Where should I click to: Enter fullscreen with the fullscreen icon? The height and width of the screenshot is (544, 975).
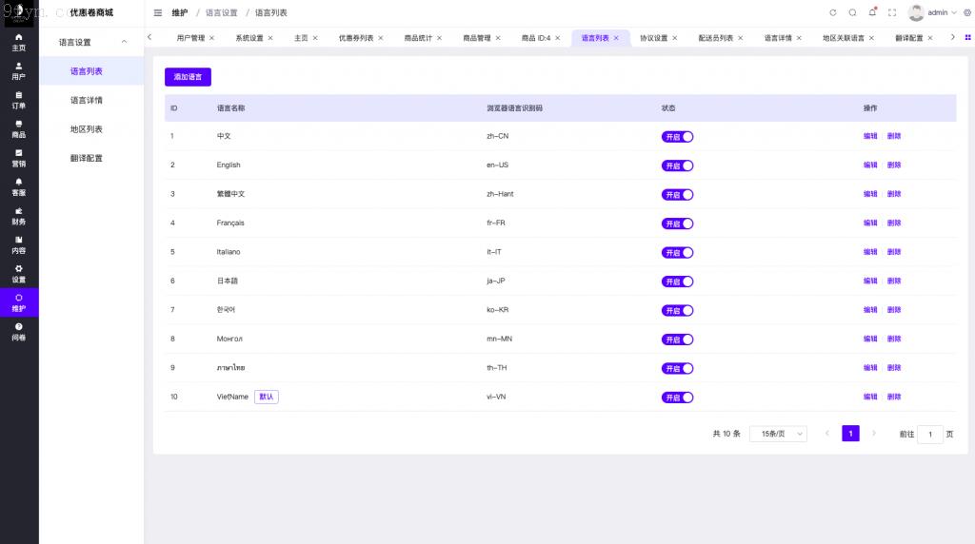pyautogui.click(x=892, y=12)
